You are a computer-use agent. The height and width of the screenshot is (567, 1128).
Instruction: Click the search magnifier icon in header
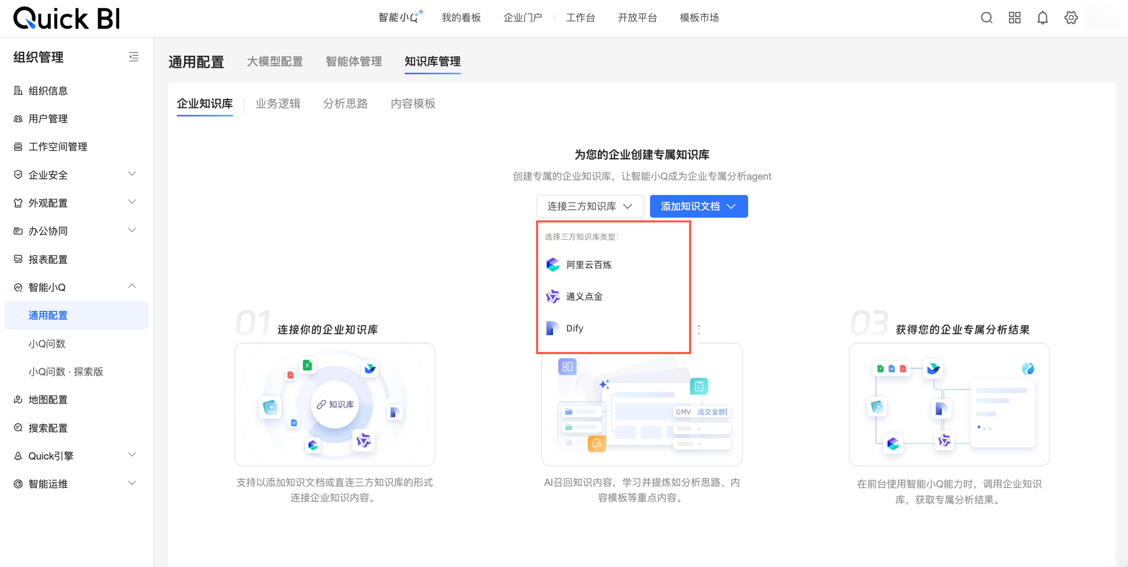coord(987,18)
